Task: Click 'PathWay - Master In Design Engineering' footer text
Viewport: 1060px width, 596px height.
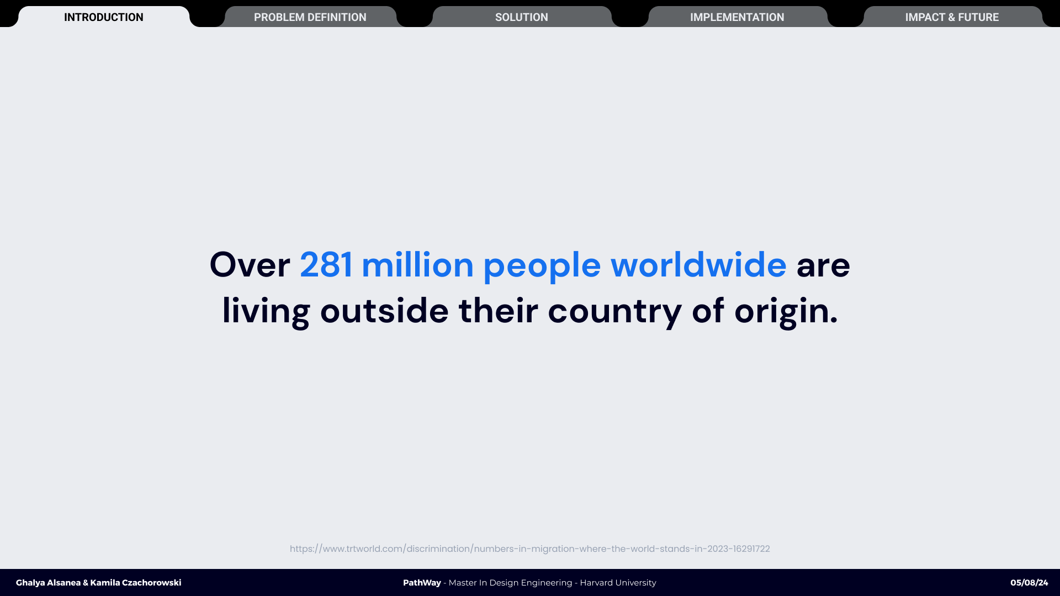Action: point(487,583)
